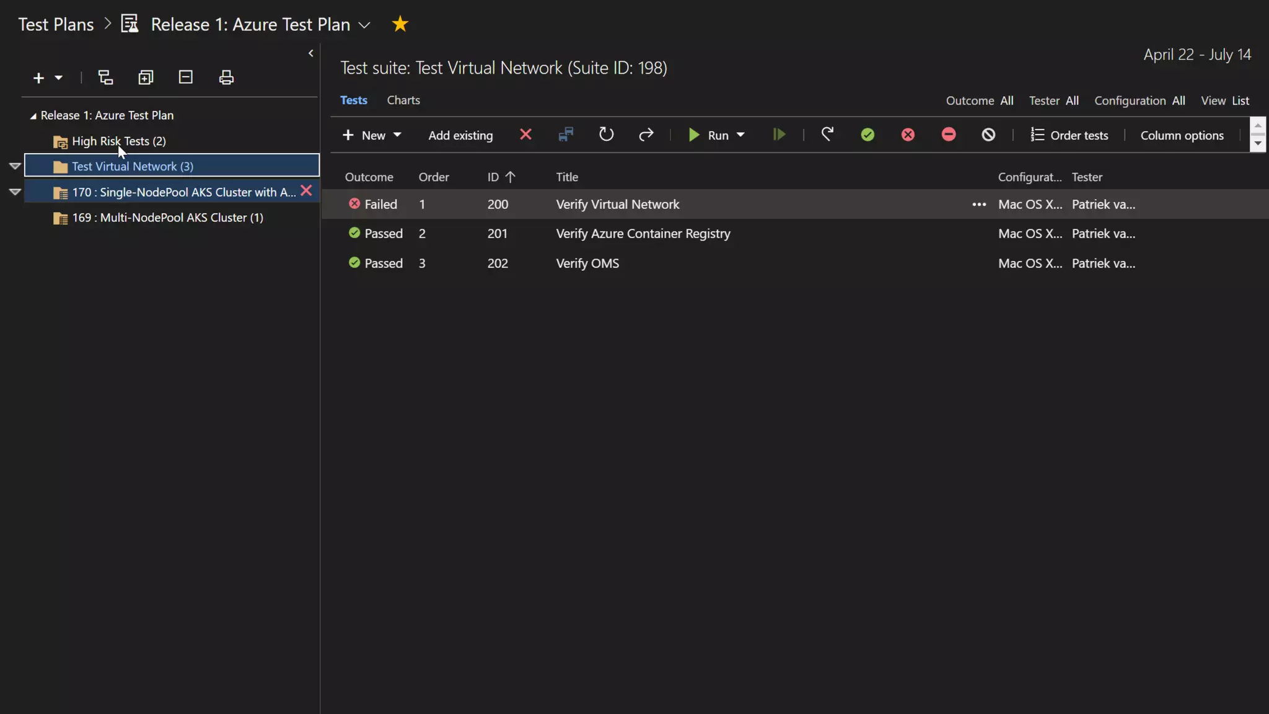Open Column options
Viewport: 1269px width, 714px height.
click(1182, 135)
